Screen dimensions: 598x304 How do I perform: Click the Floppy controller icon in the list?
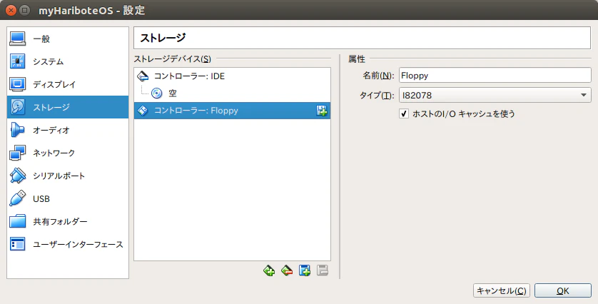[x=143, y=111]
